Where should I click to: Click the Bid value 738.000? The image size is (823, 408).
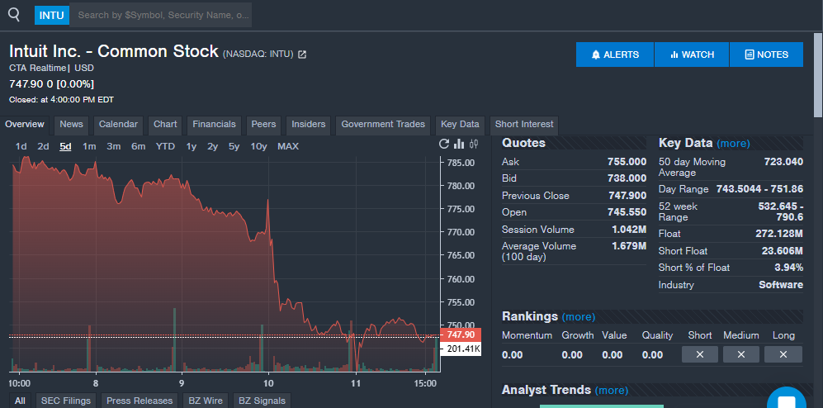coord(627,178)
